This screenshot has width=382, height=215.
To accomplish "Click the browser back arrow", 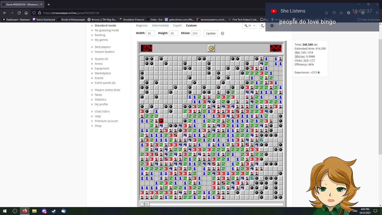I will coord(5,13).
